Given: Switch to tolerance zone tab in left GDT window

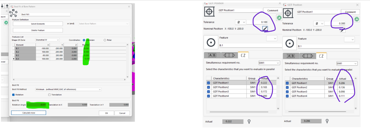Looking at the screenshot, I should 229,55.
